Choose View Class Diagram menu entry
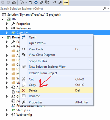Screen dimensions: 110x120 [x=42, y=55]
